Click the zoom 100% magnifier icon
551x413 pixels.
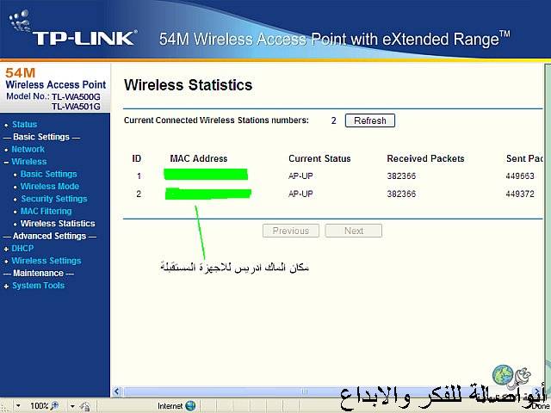[x=54, y=406]
